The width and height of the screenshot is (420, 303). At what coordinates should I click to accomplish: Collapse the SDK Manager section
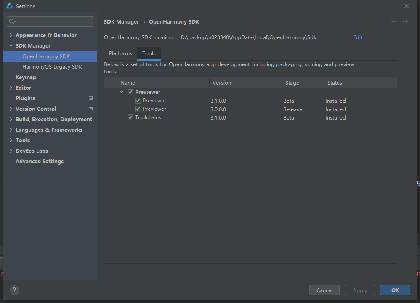coord(11,45)
